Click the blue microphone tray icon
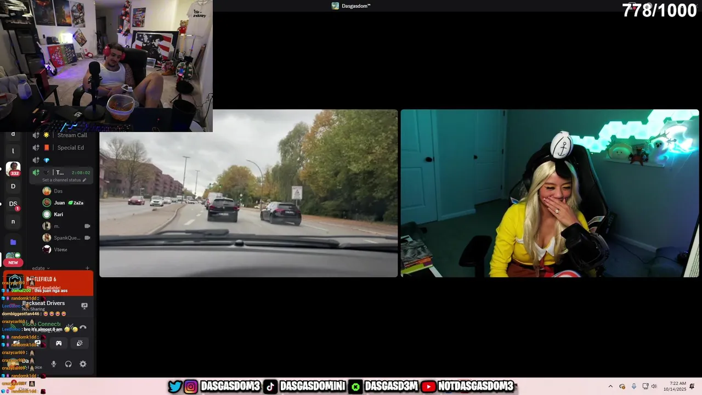702x395 pixels. 634,386
